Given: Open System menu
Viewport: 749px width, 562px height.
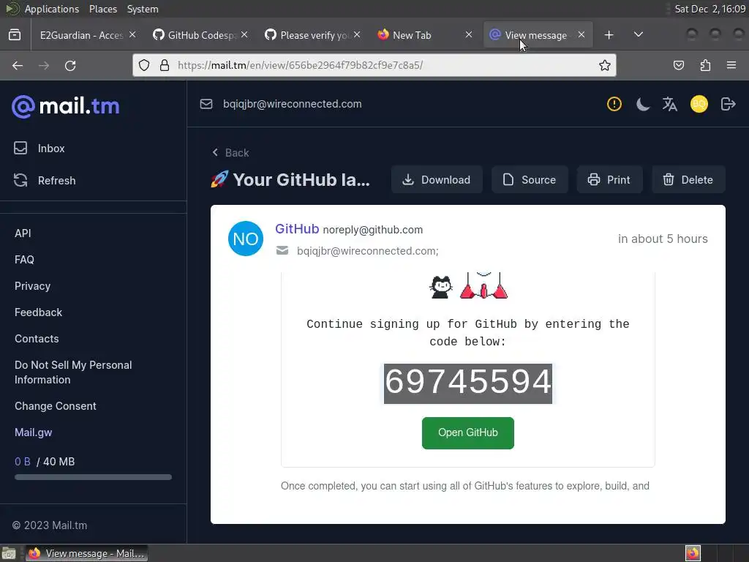Looking at the screenshot, I should click(143, 9).
